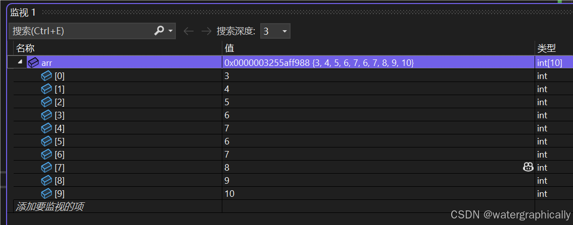Click value 3 in row [0]

coord(227,76)
